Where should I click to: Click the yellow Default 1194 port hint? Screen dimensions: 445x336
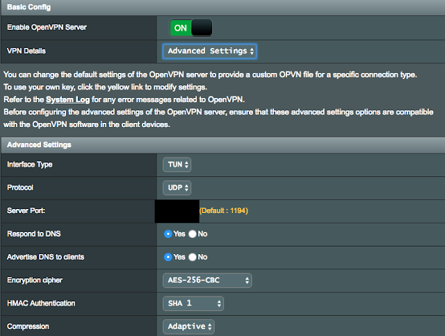224,210
